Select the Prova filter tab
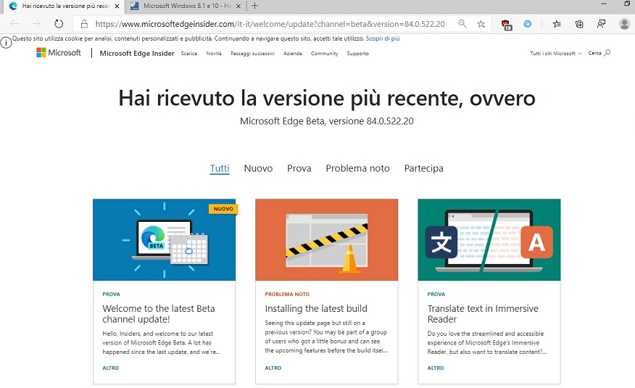635x388 pixels. 299,168
